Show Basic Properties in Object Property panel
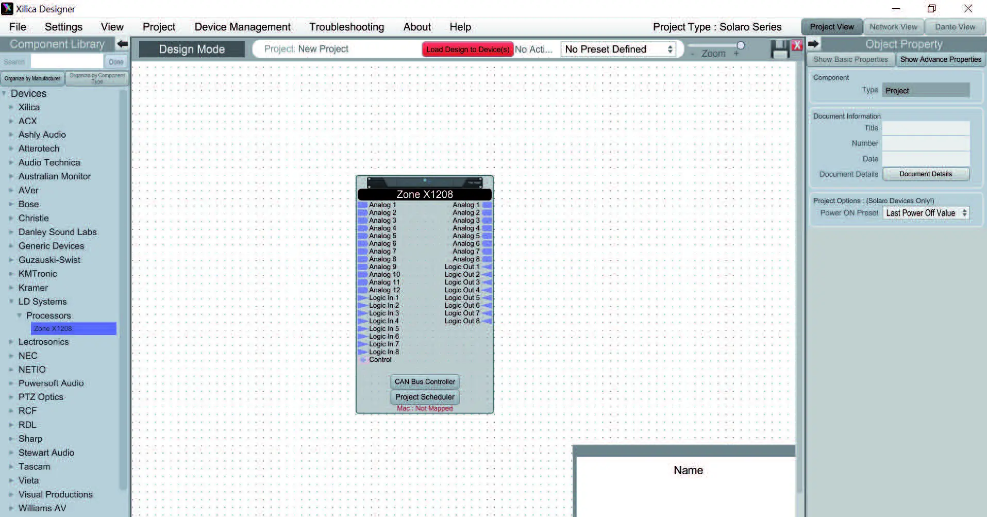Viewport: 987px width, 517px height. [850, 59]
